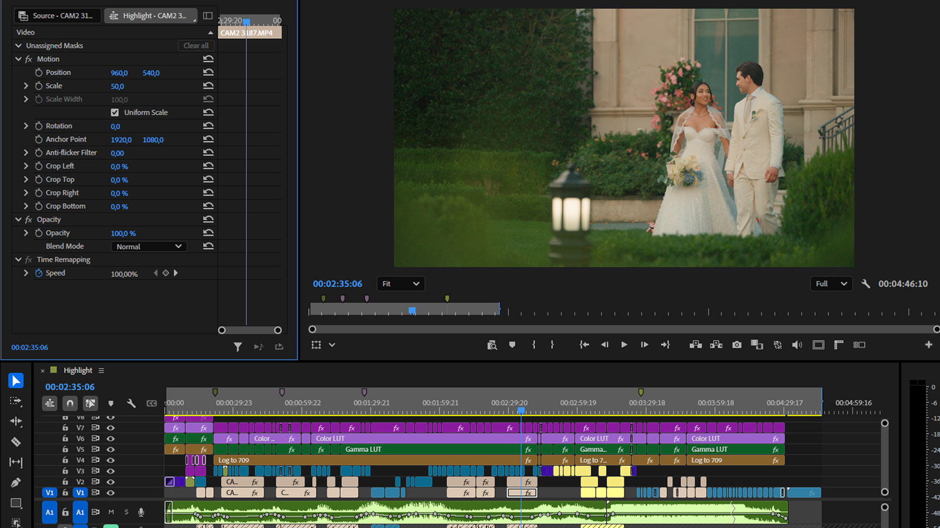
Task: Collapse Motion effect section
Action: pyautogui.click(x=18, y=59)
